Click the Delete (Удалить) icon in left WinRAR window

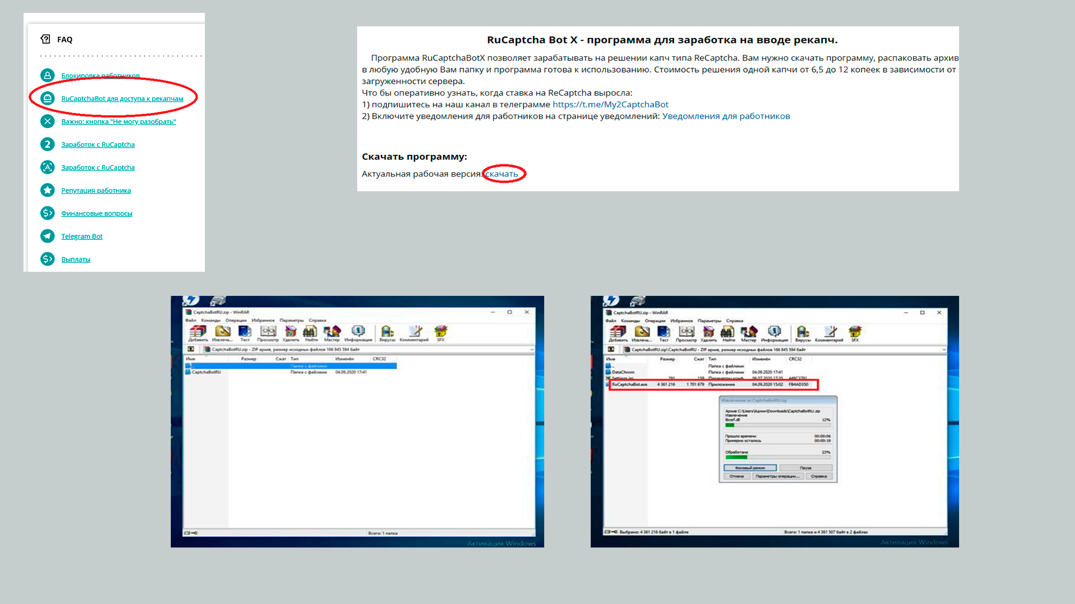click(291, 332)
